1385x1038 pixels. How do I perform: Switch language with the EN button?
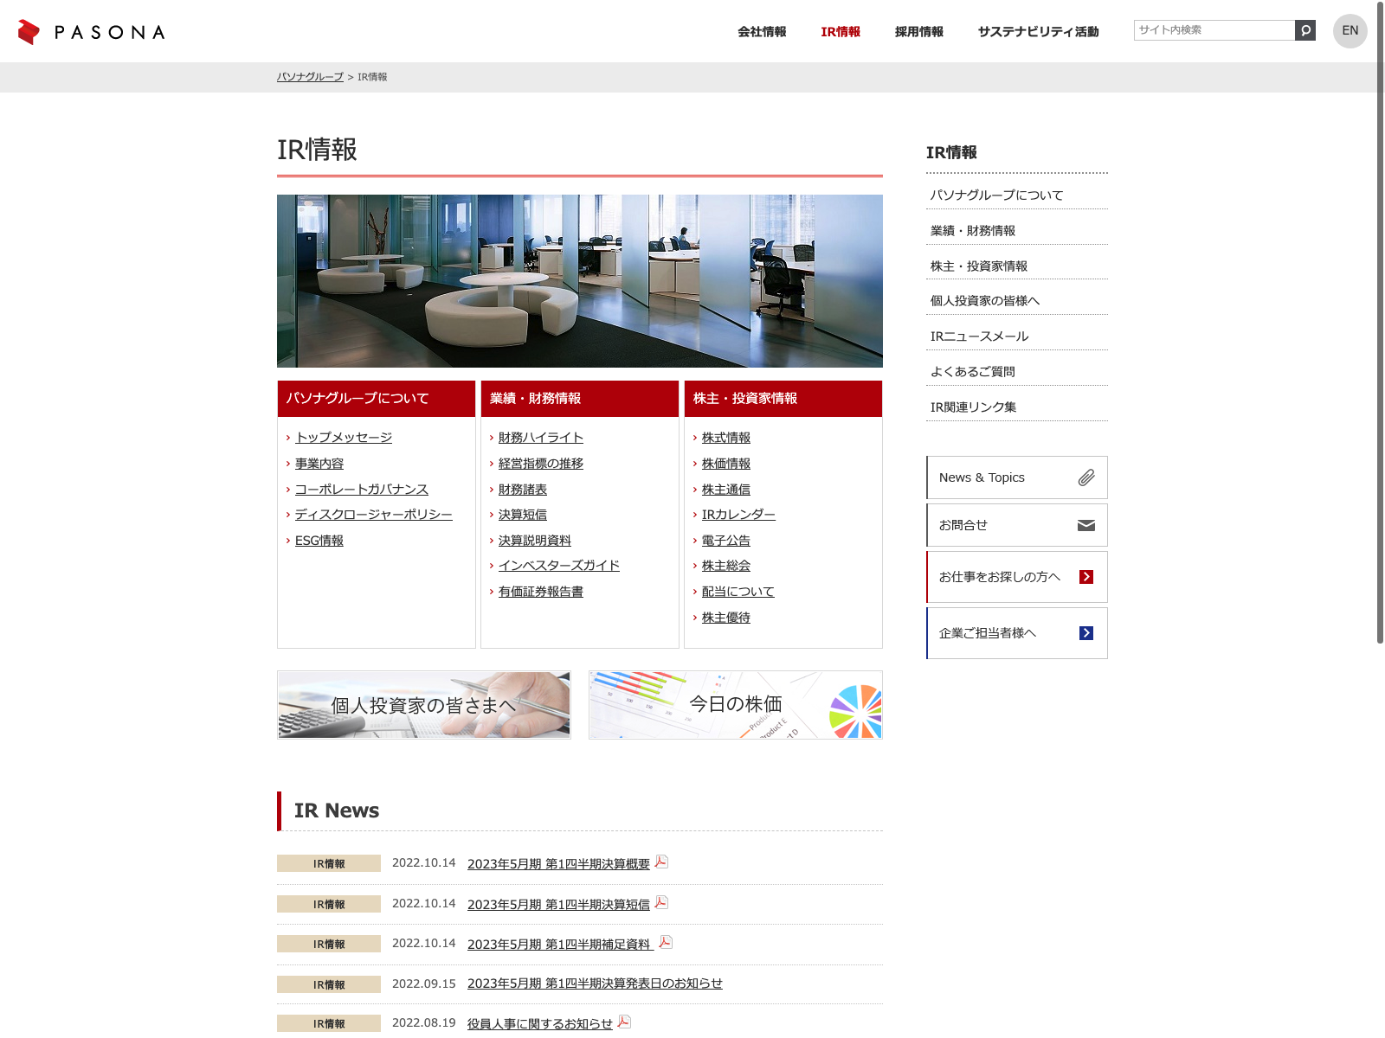1350,31
